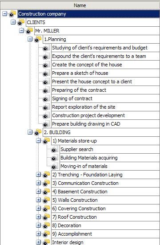Expand the 5) Walls Construction group
Screen dimensions: 160x245
pyautogui.click(x=38, y=200)
